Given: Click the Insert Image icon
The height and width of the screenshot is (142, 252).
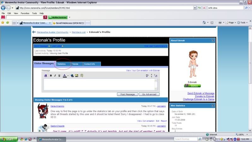Looking at the screenshot, I should click(x=77, y=76).
